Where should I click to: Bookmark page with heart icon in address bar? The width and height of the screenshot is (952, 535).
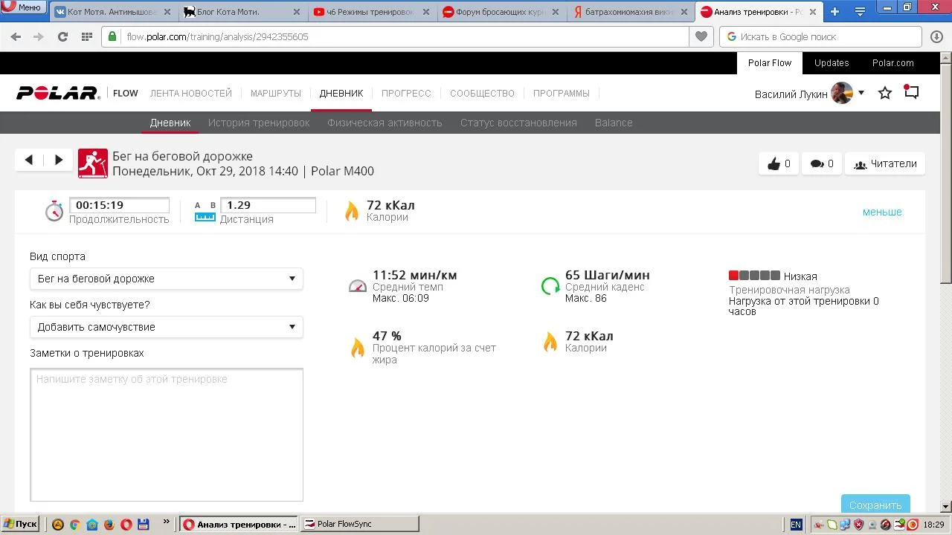tap(701, 36)
